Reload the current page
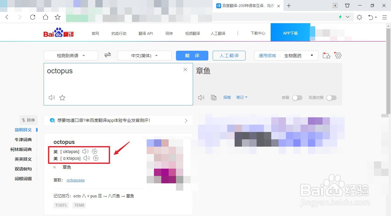Viewport: 391px width, 216px height. click(x=33, y=17)
